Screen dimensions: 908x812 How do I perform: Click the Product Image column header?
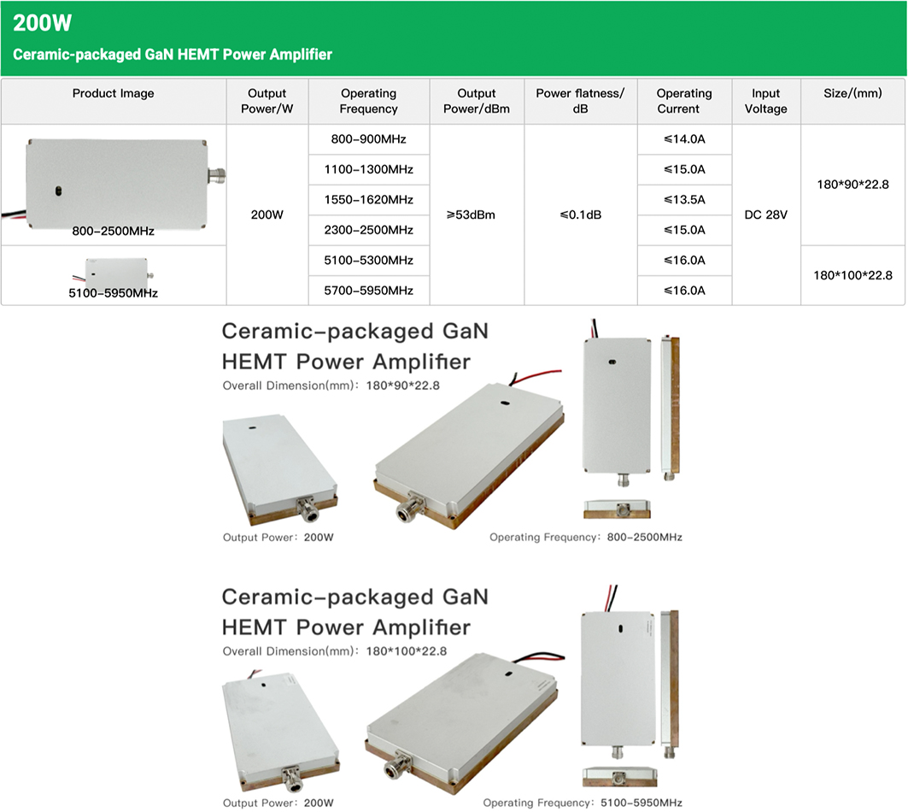[113, 93]
